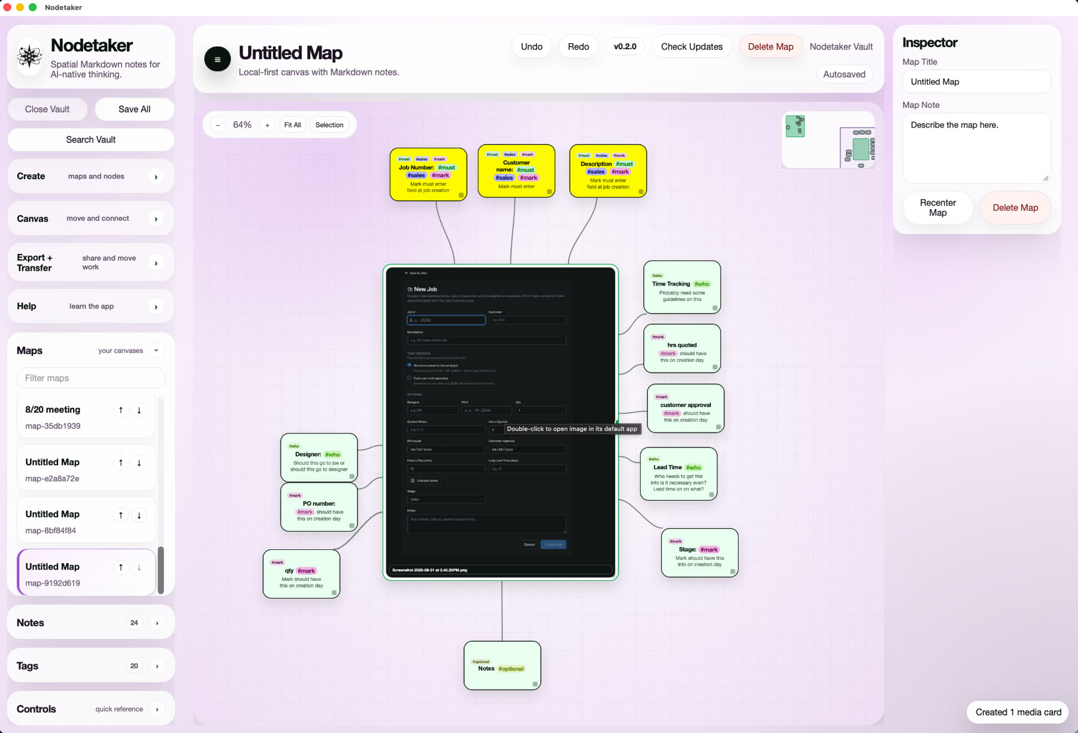
Task: Click Delete Map in the top toolbar
Action: click(x=771, y=47)
